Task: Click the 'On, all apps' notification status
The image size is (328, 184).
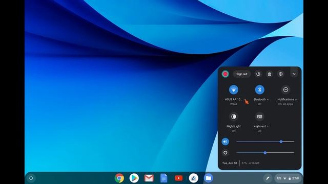Action: tap(285, 104)
